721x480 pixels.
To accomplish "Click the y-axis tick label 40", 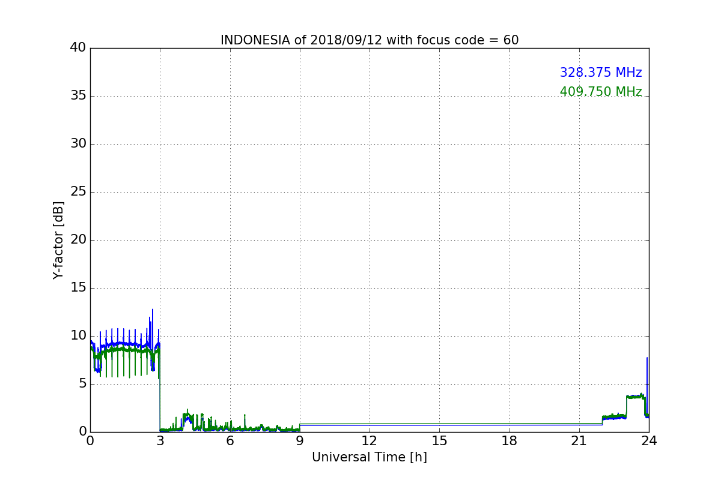I will click(78, 48).
